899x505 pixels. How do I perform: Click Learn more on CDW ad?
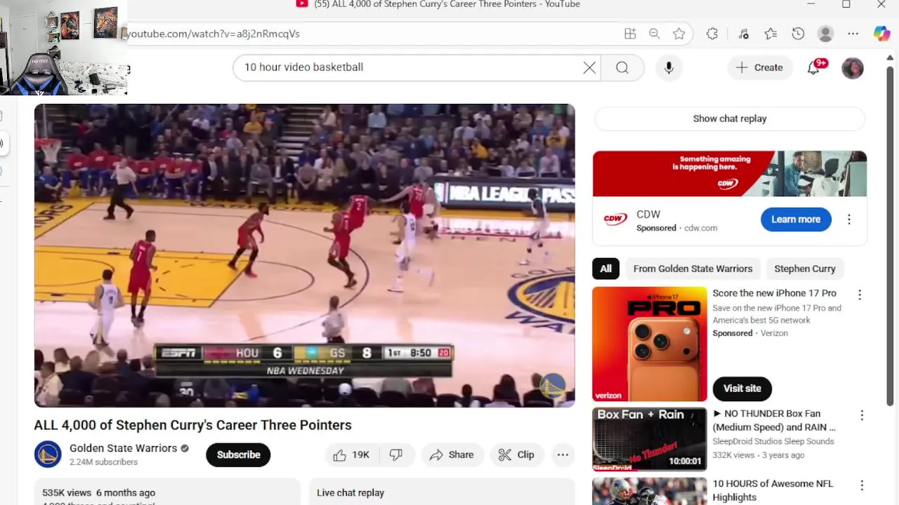[x=796, y=220]
